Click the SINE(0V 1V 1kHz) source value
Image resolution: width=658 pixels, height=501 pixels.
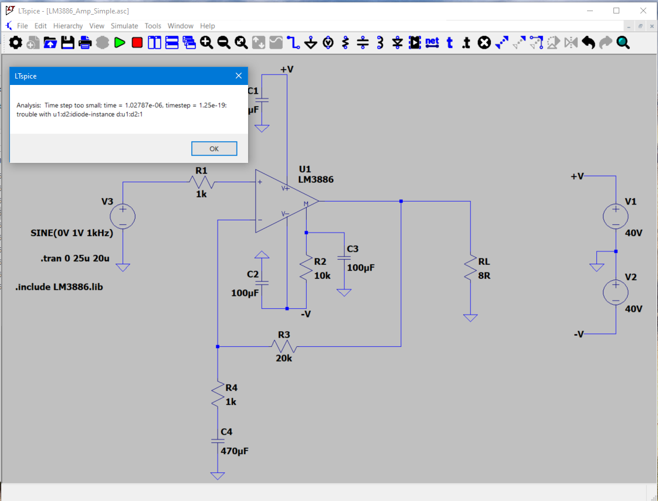tap(72, 233)
